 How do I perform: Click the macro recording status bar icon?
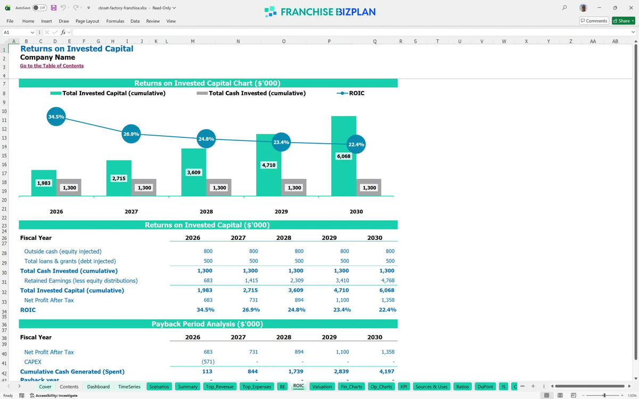point(22,395)
